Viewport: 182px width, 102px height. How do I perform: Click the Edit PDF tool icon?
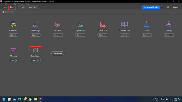click(58, 24)
